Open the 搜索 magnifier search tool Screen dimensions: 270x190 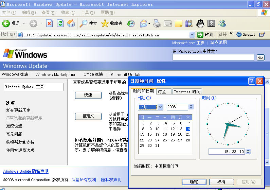(x=88, y=23)
